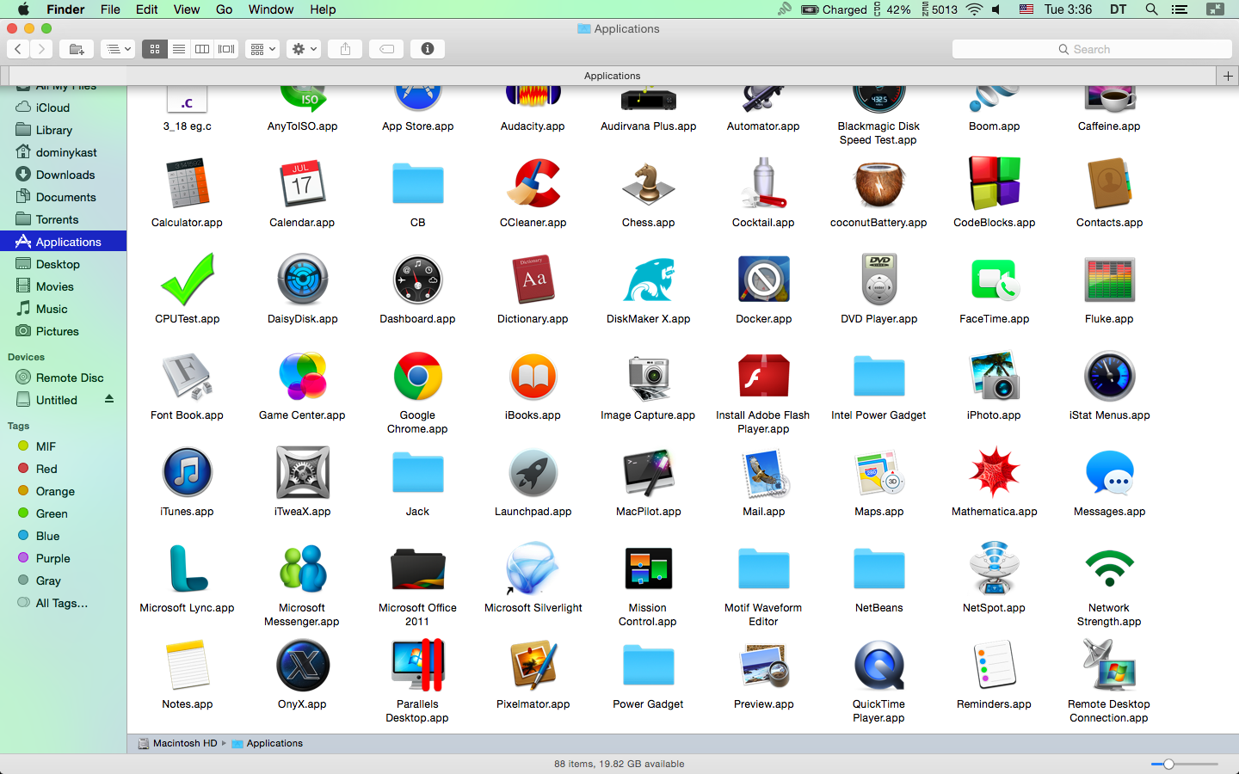The height and width of the screenshot is (774, 1239).
Task: Select the FaceTime.app icon
Action: click(x=994, y=279)
